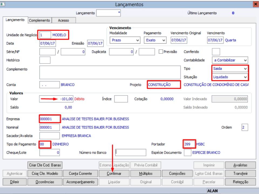Click the Vencimento date field
Screen dimensions: 259x194
click(x=215, y=40)
